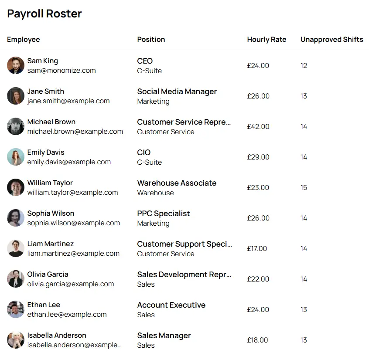Click Isabella Anderson's avatar
Image resolution: width=369 pixels, height=356 pixels.
click(x=16, y=340)
